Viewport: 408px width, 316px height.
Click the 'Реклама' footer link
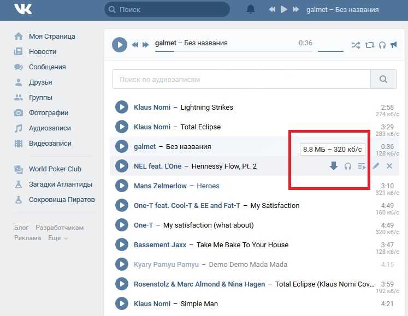(x=27, y=238)
